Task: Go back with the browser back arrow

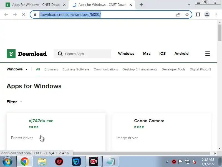Action: (6, 14)
